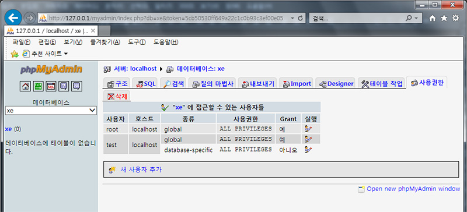
Task: Open the 검색 tab
Action: tap(173, 84)
